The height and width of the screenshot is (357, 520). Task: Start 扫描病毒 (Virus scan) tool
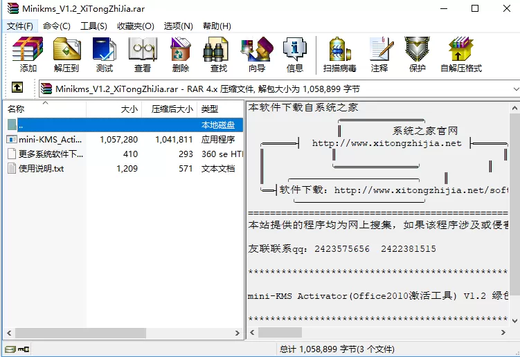pyautogui.click(x=340, y=55)
